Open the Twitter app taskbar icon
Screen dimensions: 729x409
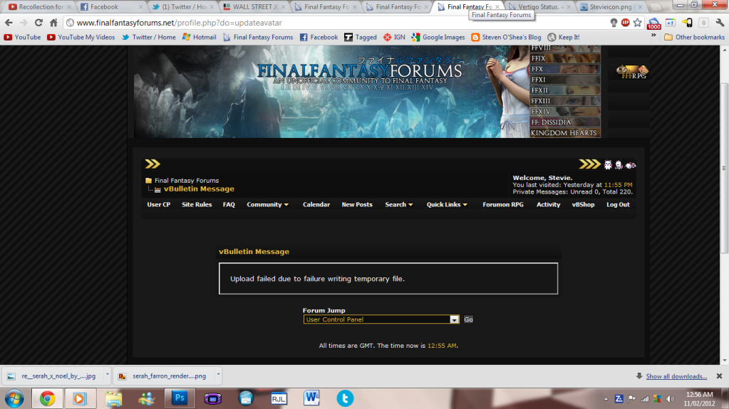pyautogui.click(x=345, y=398)
